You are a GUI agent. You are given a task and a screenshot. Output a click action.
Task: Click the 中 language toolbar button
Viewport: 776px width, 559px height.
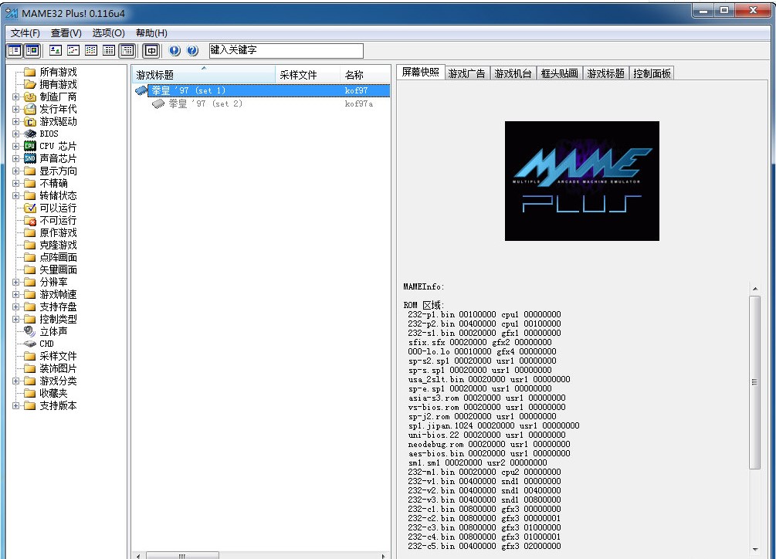coord(151,50)
